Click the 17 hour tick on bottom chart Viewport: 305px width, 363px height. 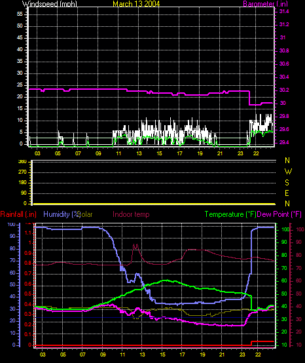(x=182, y=354)
